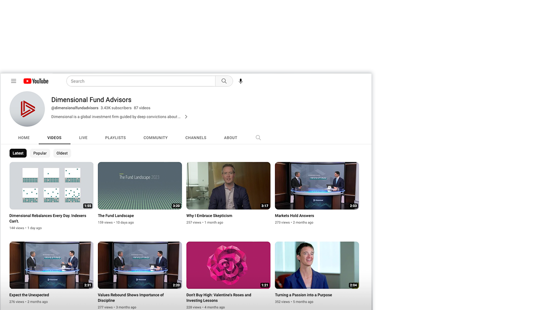Select the Latest filter chip
Screen dimensions: 551x310
(x=18, y=153)
